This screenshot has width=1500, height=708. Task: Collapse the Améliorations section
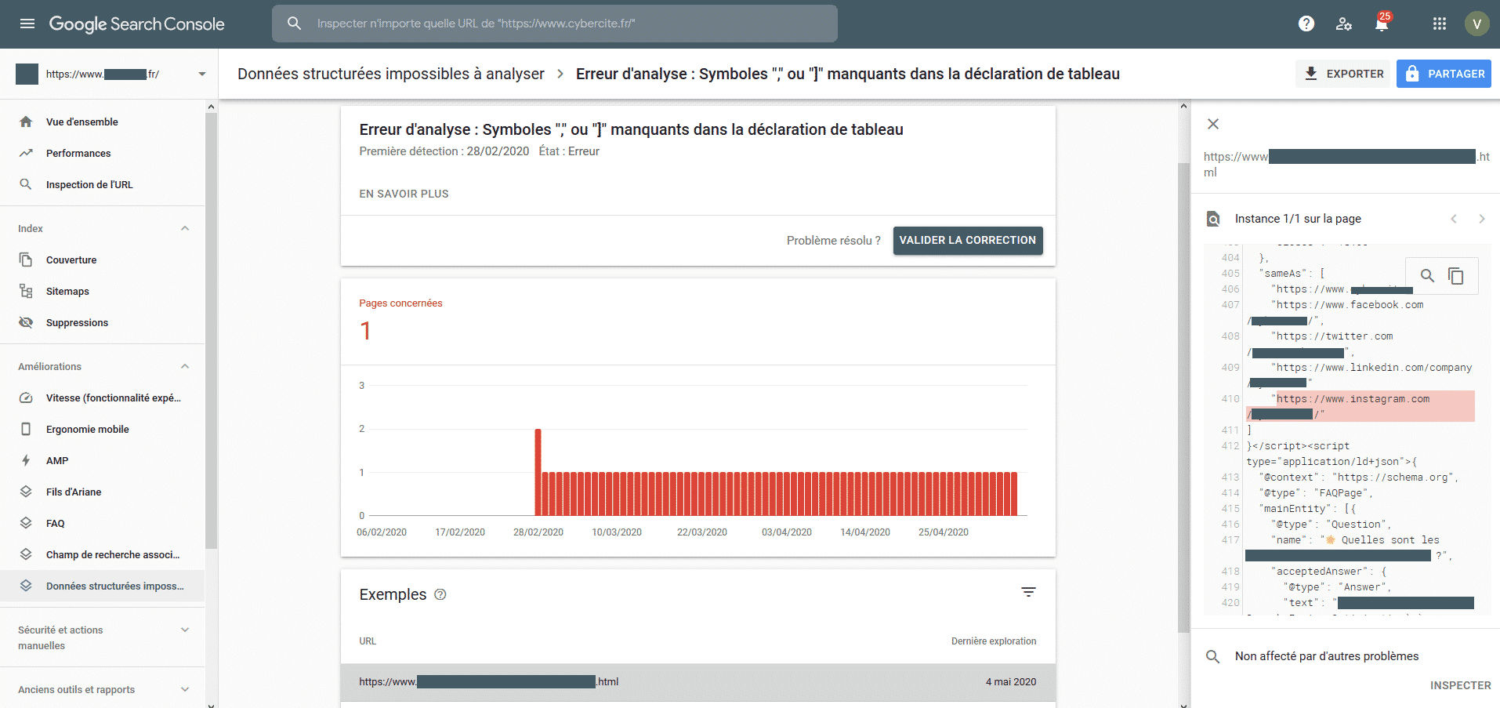click(185, 366)
